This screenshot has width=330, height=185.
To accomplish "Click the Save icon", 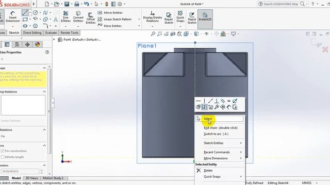I will coord(67,4).
